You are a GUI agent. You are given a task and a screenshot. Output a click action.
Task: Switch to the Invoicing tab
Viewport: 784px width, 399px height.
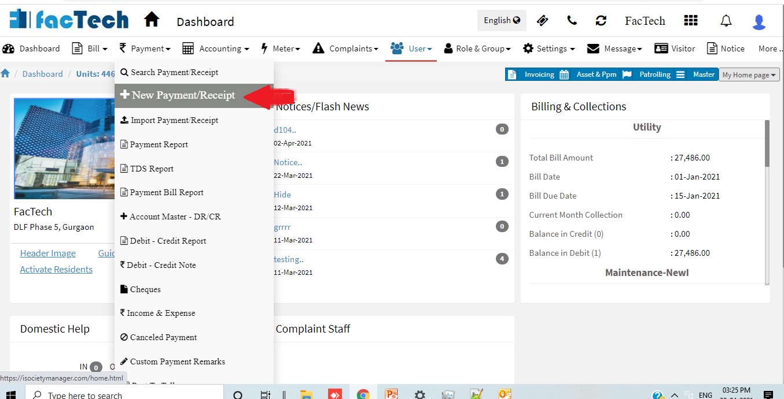tap(531, 74)
